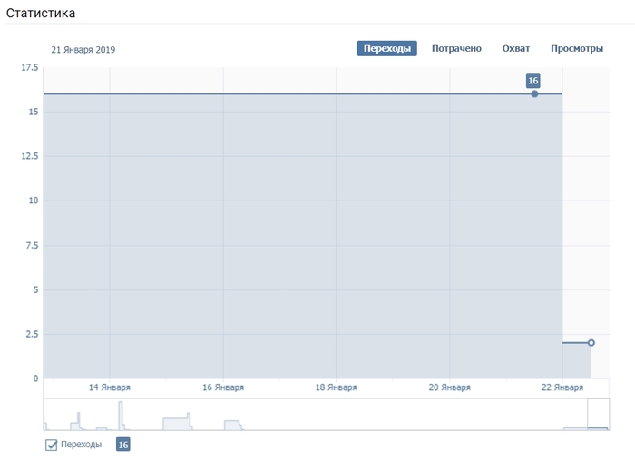
Task: Select the Охват tab
Action: [516, 49]
